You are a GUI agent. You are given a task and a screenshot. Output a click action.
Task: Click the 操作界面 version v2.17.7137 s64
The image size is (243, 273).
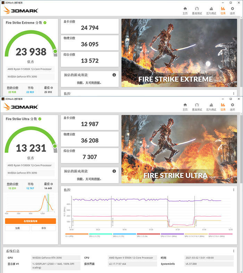pyautogui.click(x=132, y=264)
